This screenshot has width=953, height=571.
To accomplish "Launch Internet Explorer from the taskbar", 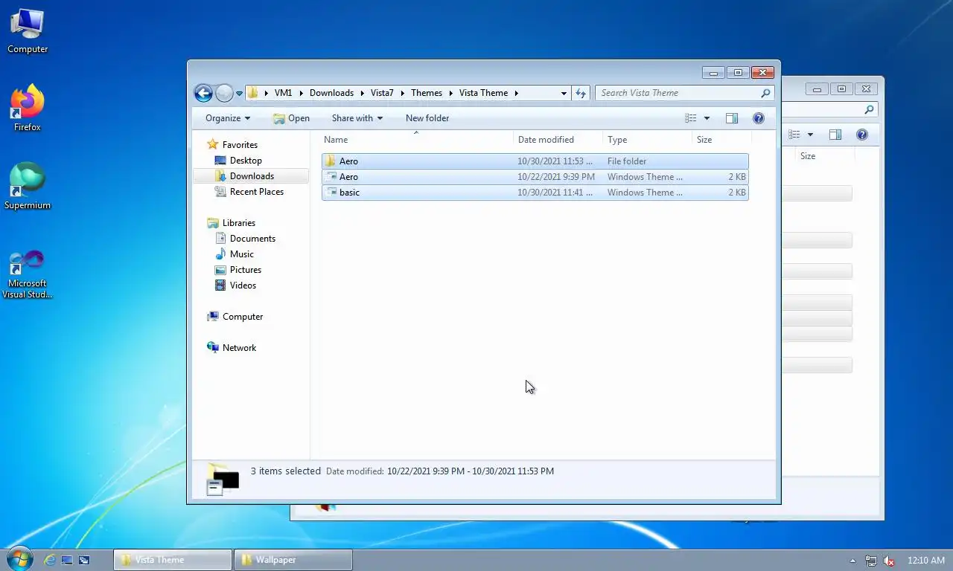I will pos(50,560).
